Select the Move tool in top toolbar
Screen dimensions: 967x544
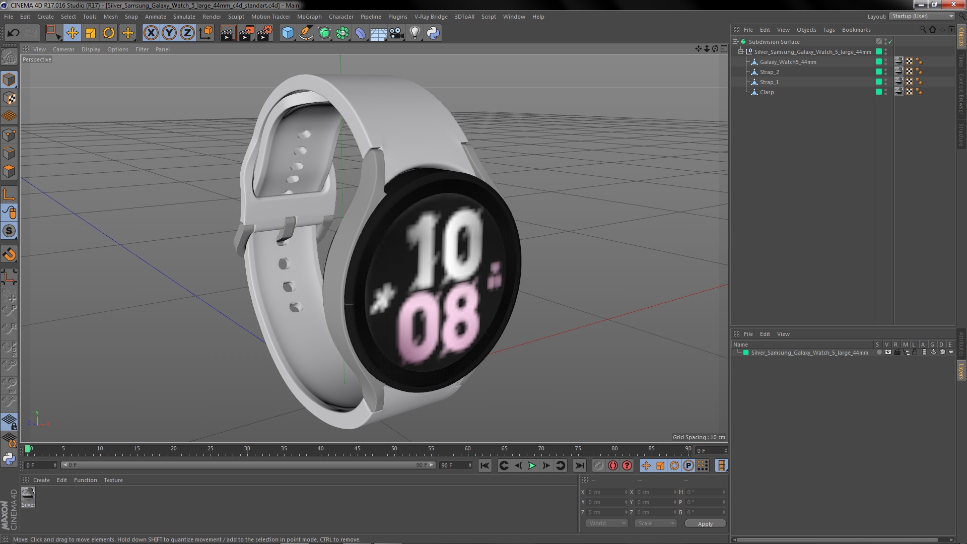point(72,33)
